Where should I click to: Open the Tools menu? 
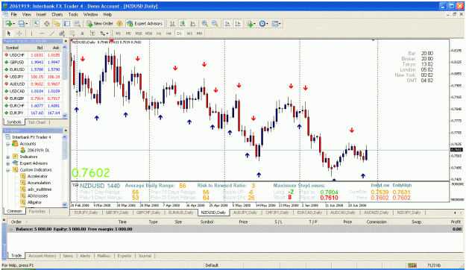coord(73,14)
